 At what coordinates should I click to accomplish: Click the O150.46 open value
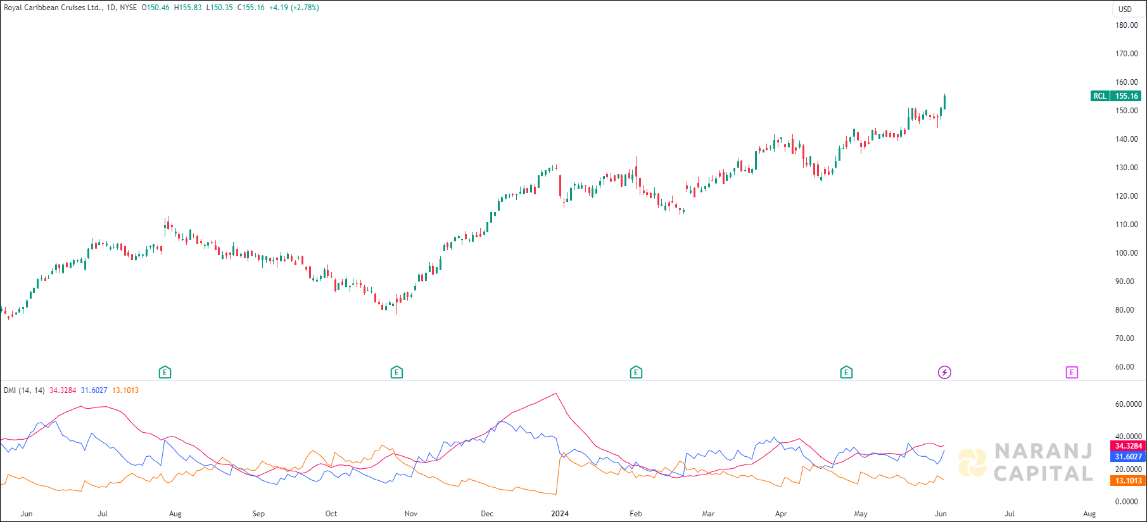point(155,8)
